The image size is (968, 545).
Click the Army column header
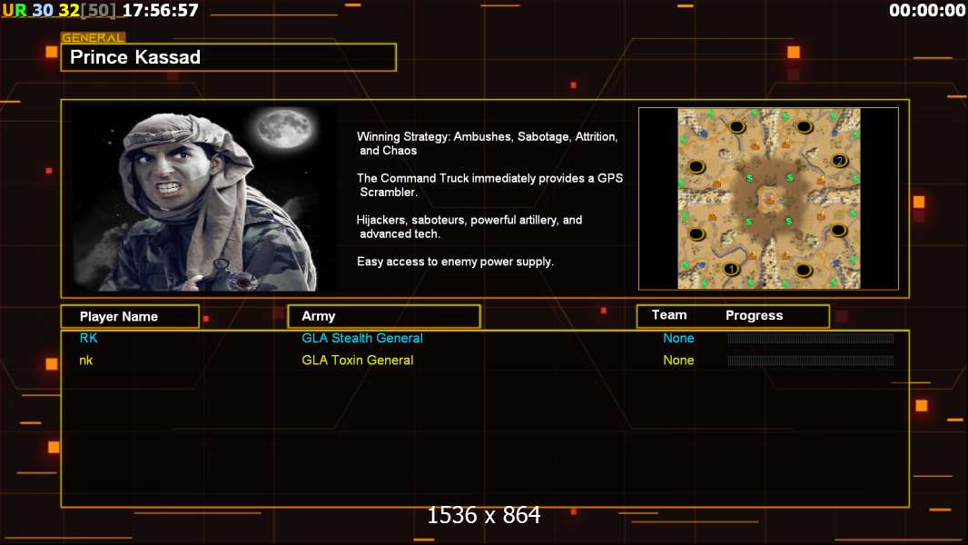[x=384, y=316]
